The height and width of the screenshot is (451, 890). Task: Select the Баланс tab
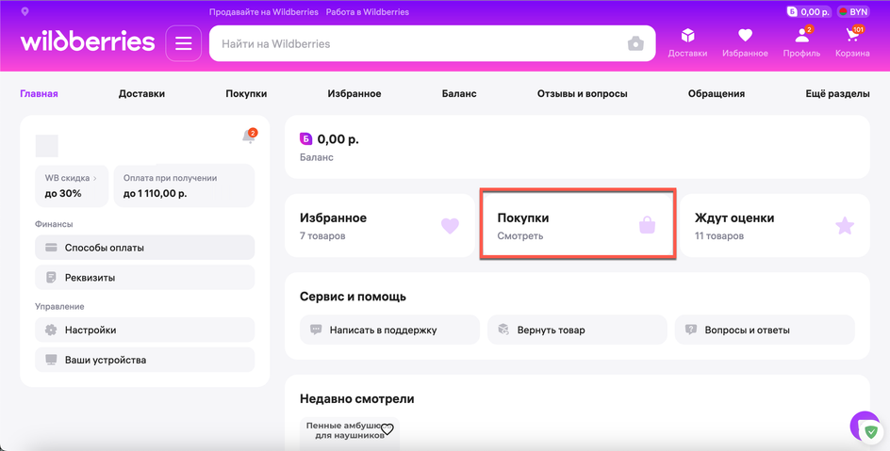(459, 93)
